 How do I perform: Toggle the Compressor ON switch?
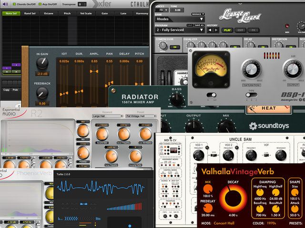pyautogui.click(x=175, y=47)
